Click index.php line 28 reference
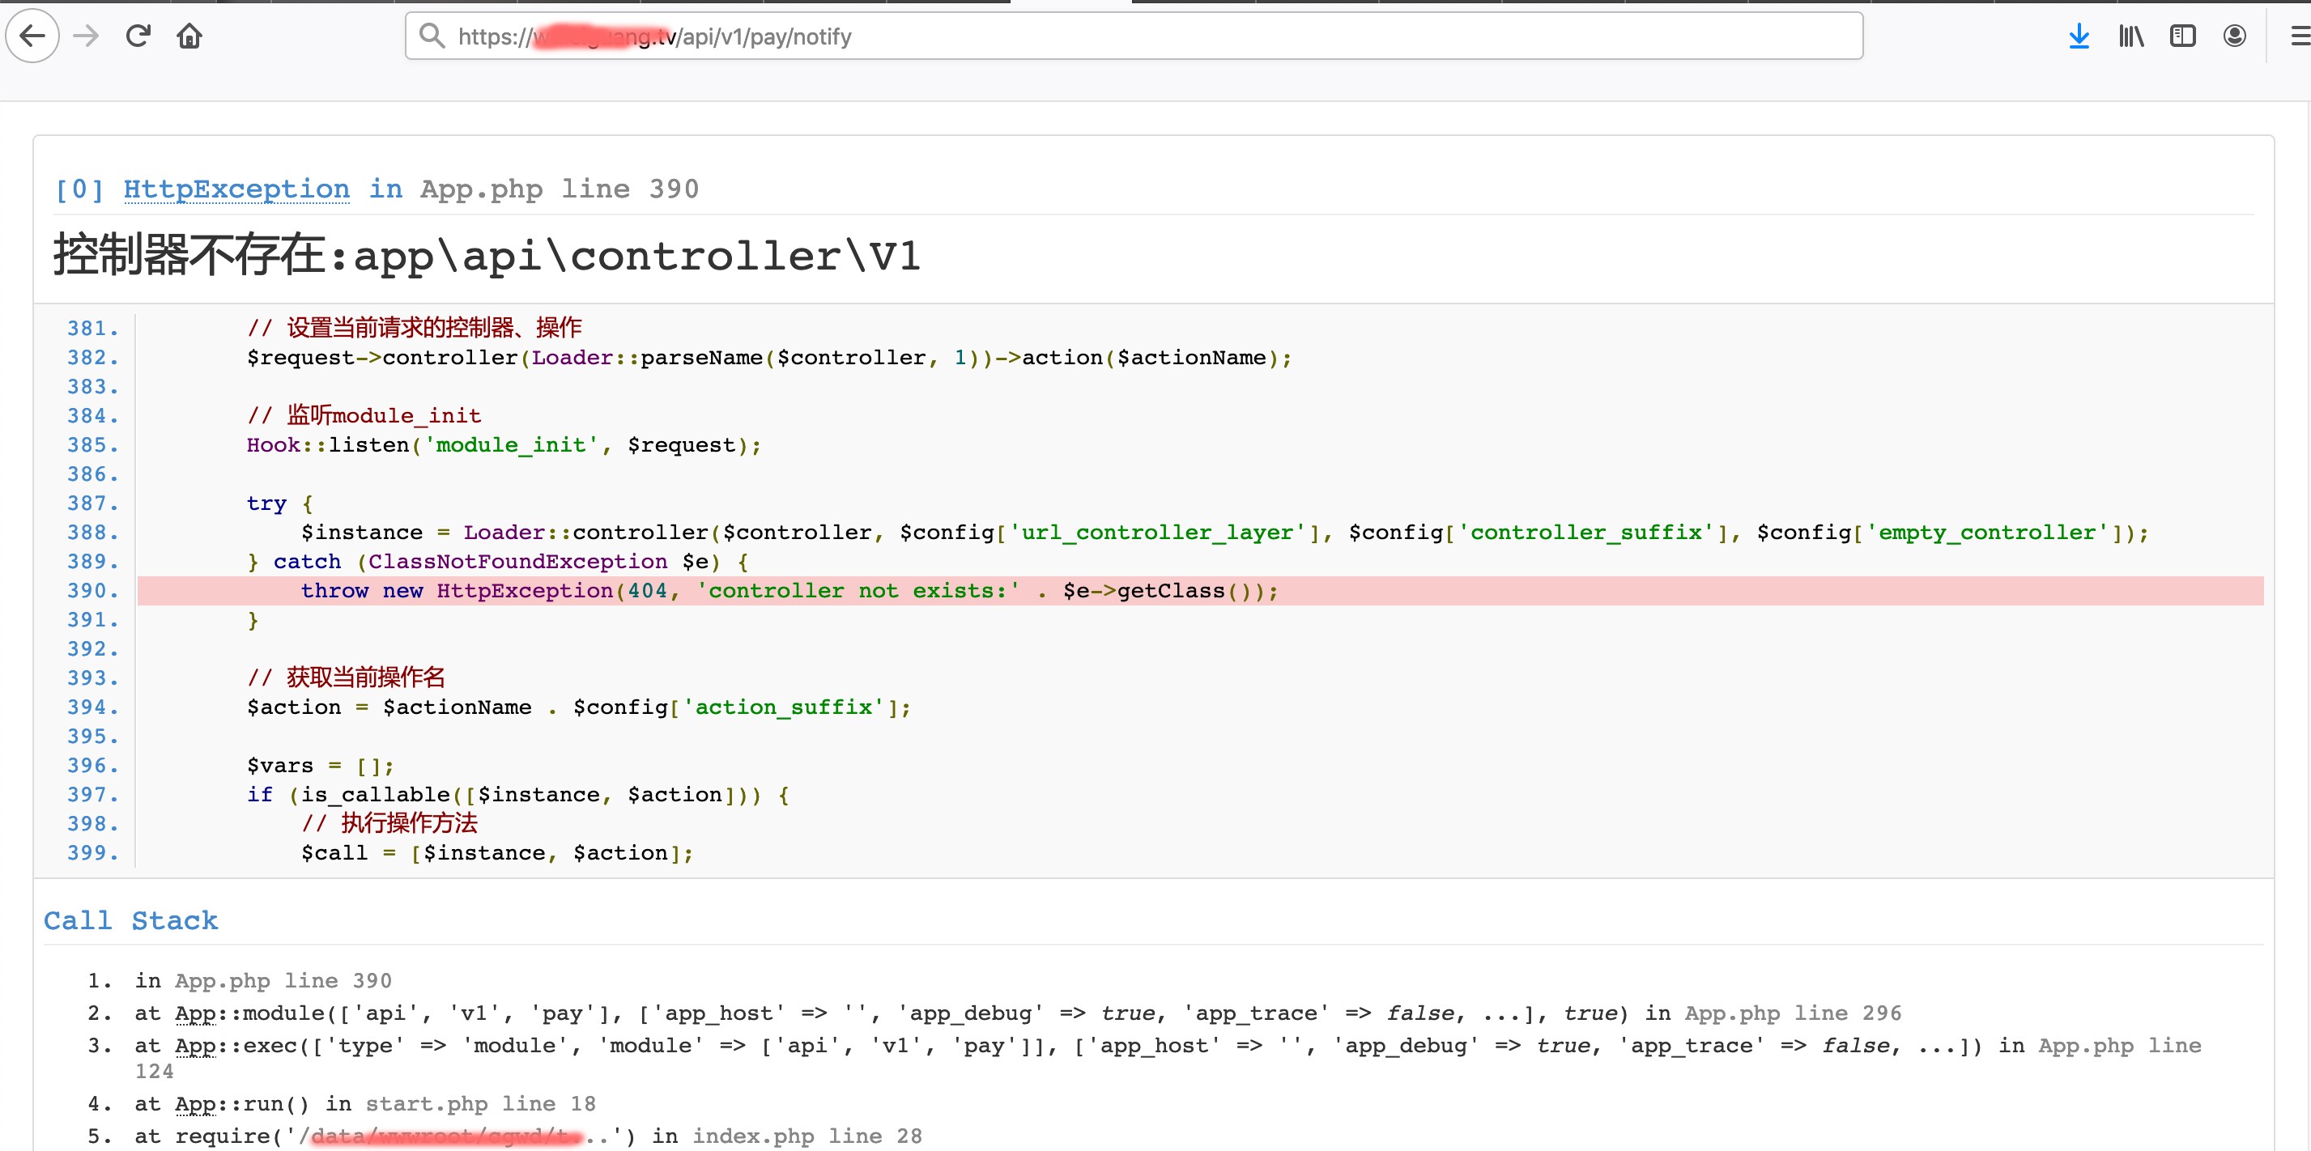Image resolution: width=2311 pixels, height=1151 pixels. (807, 1136)
